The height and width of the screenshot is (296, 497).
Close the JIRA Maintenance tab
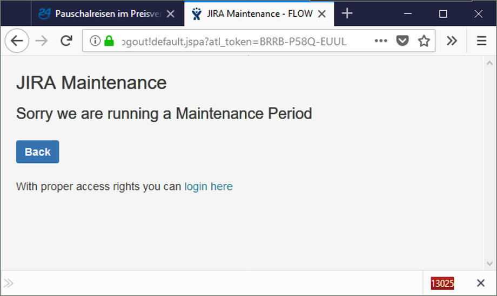click(x=322, y=13)
